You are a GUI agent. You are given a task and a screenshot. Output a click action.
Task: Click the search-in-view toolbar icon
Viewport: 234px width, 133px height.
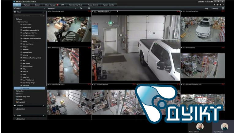[x=89, y=9]
